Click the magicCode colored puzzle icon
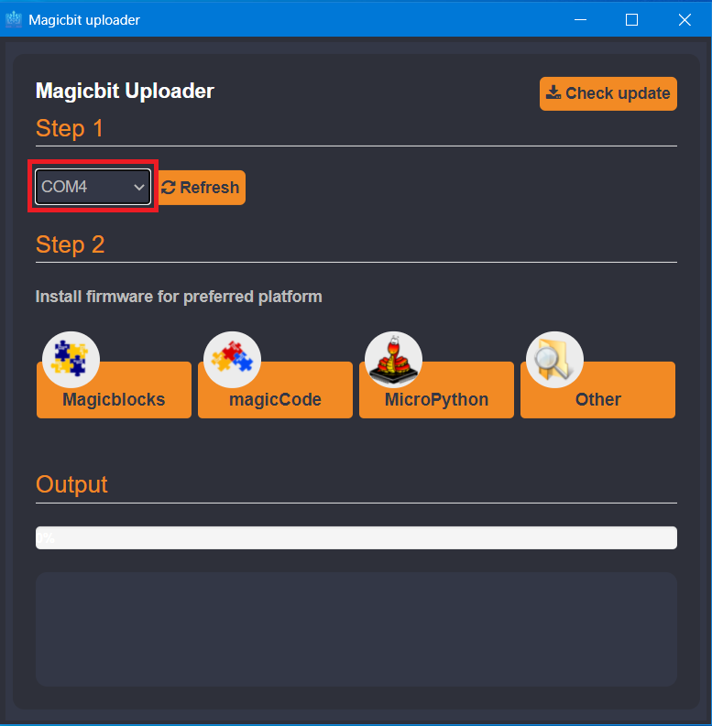 tap(232, 359)
